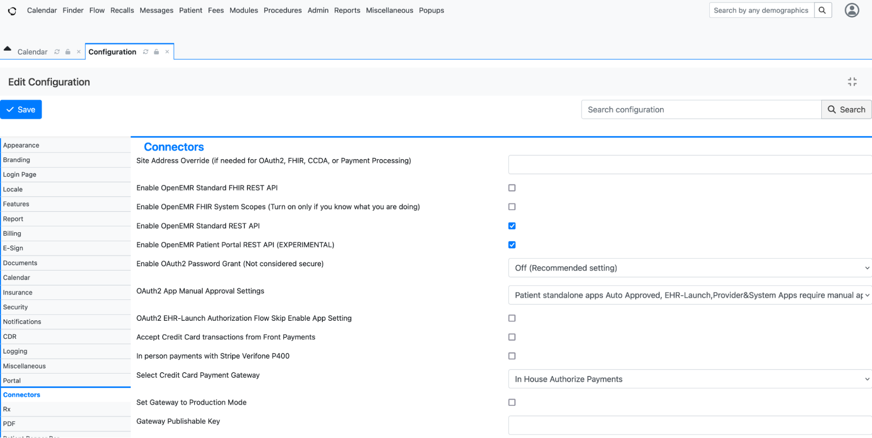
Task: Check OAuth2 EHR-Launch Skip Enable App Setting
Action: click(x=512, y=319)
